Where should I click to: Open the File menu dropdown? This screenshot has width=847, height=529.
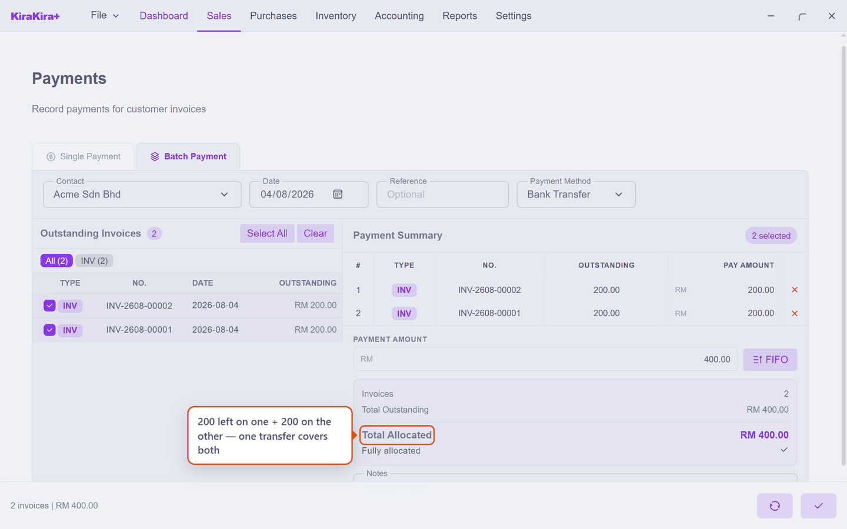tap(105, 16)
